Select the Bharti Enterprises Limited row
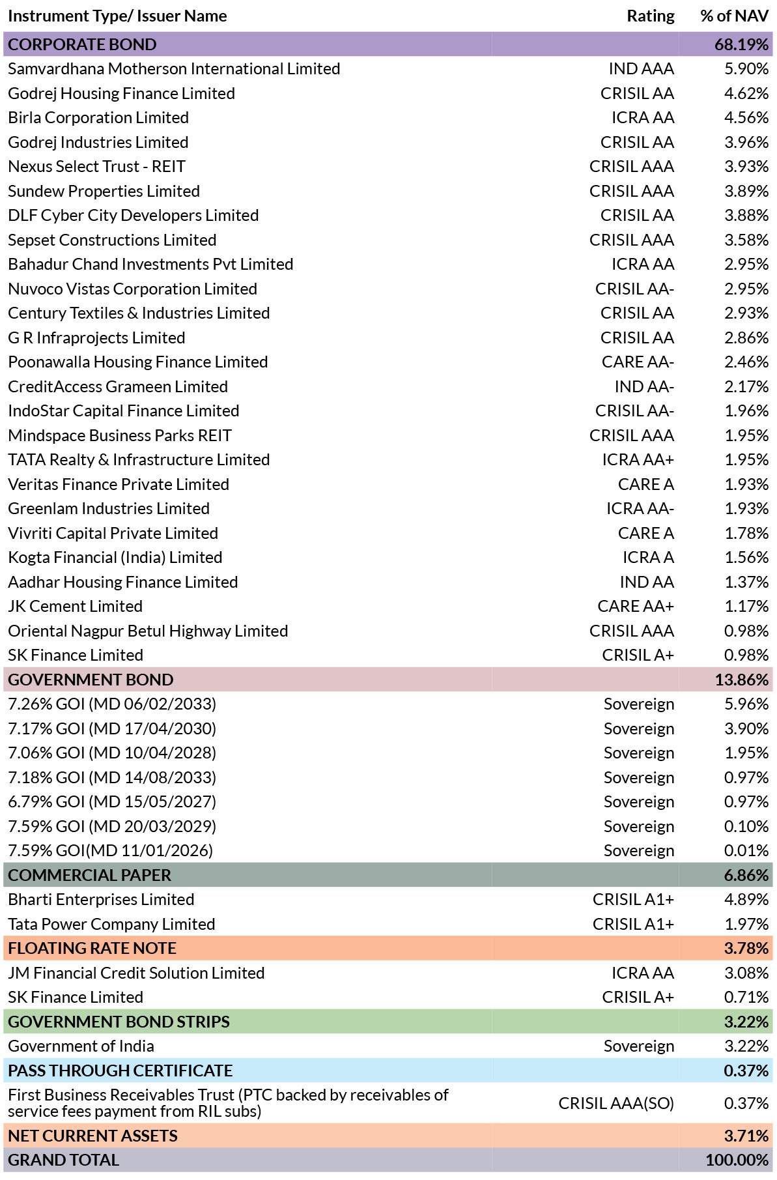Image resolution: width=777 pixels, height=1180 pixels. point(388,900)
